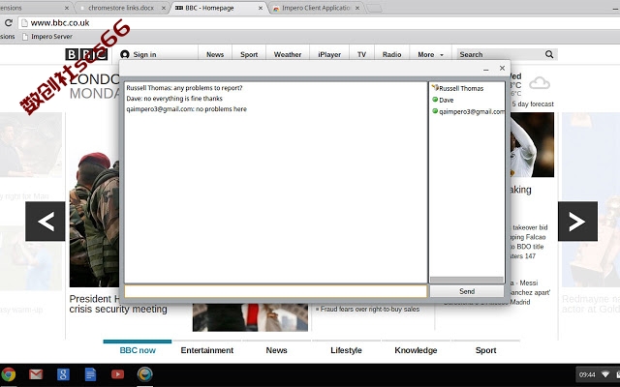Image resolution: width=620 pixels, height=387 pixels.
Task: Show next carousel slide arrow
Action: [577, 222]
